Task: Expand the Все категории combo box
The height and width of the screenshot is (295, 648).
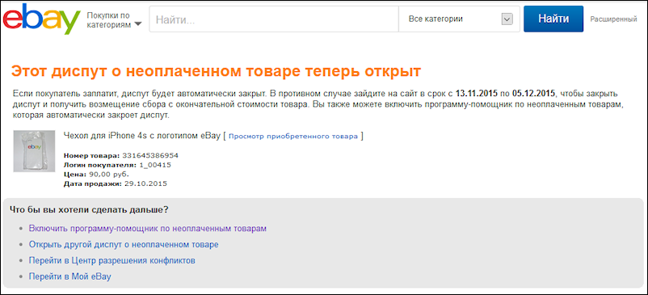Action: [459, 19]
